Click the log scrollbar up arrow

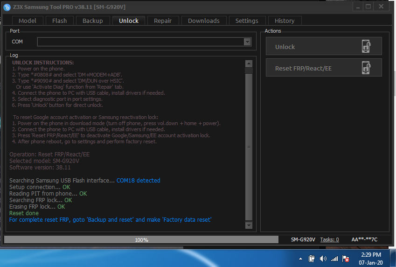pos(249,63)
